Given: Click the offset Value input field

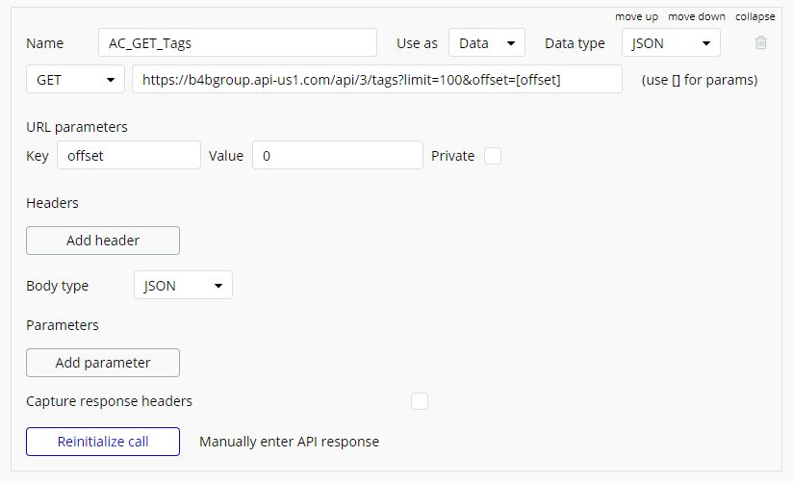Looking at the screenshot, I should click(337, 156).
